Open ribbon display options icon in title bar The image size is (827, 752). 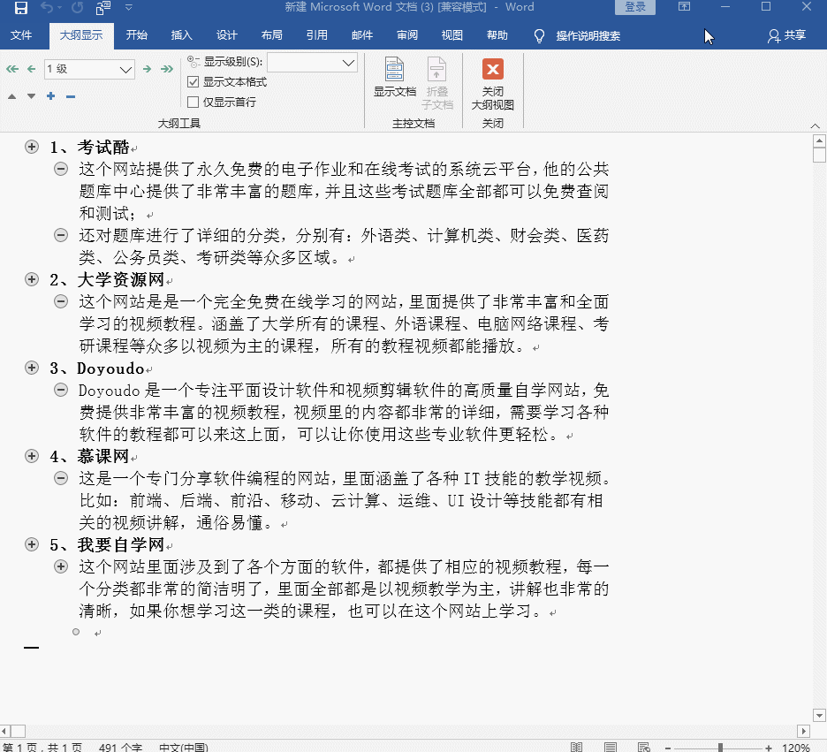(x=684, y=7)
